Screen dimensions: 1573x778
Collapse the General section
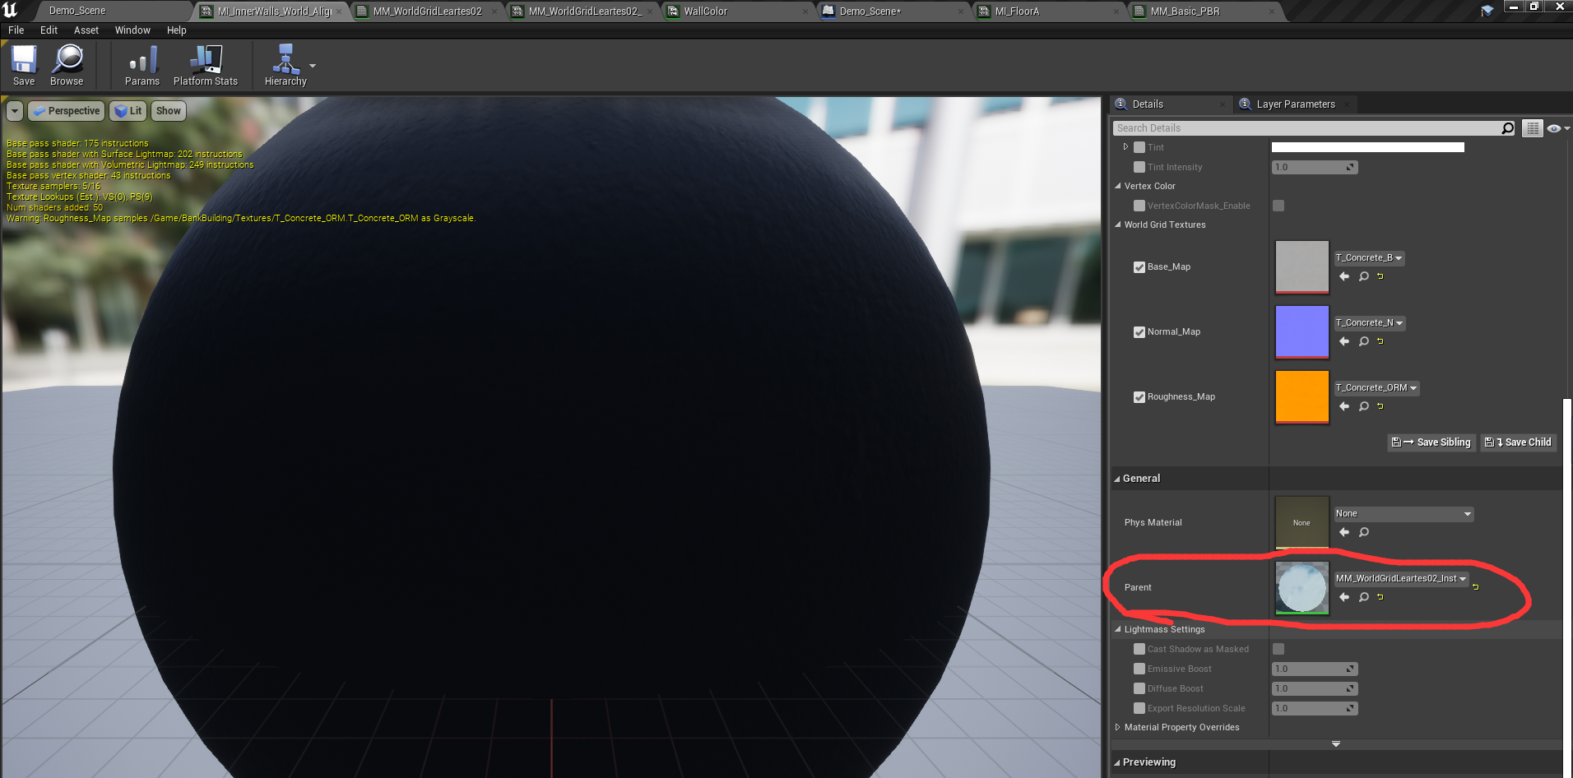(1117, 479)
